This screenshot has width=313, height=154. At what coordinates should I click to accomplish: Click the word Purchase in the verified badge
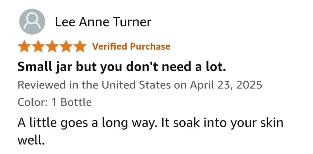tap(150, 47)
